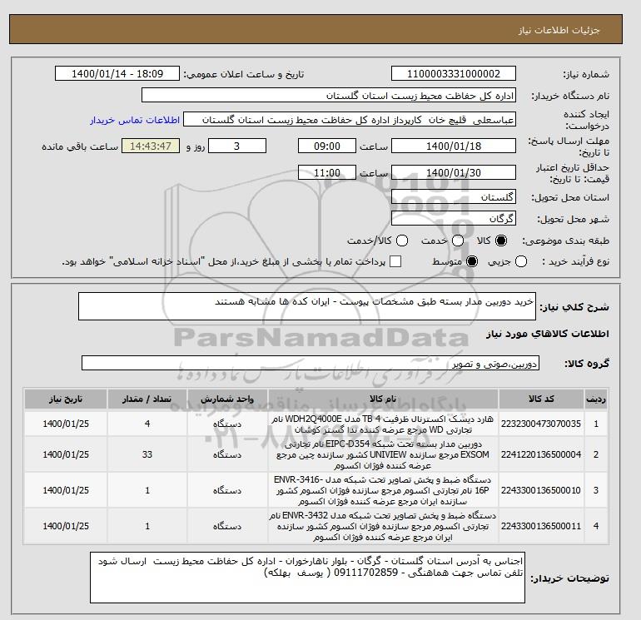Click the remaining days field showing 3
The width and height of the screenshot is (641, 620).
click(237, 146)
